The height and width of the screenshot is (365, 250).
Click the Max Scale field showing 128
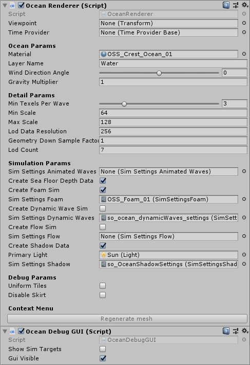173,122
